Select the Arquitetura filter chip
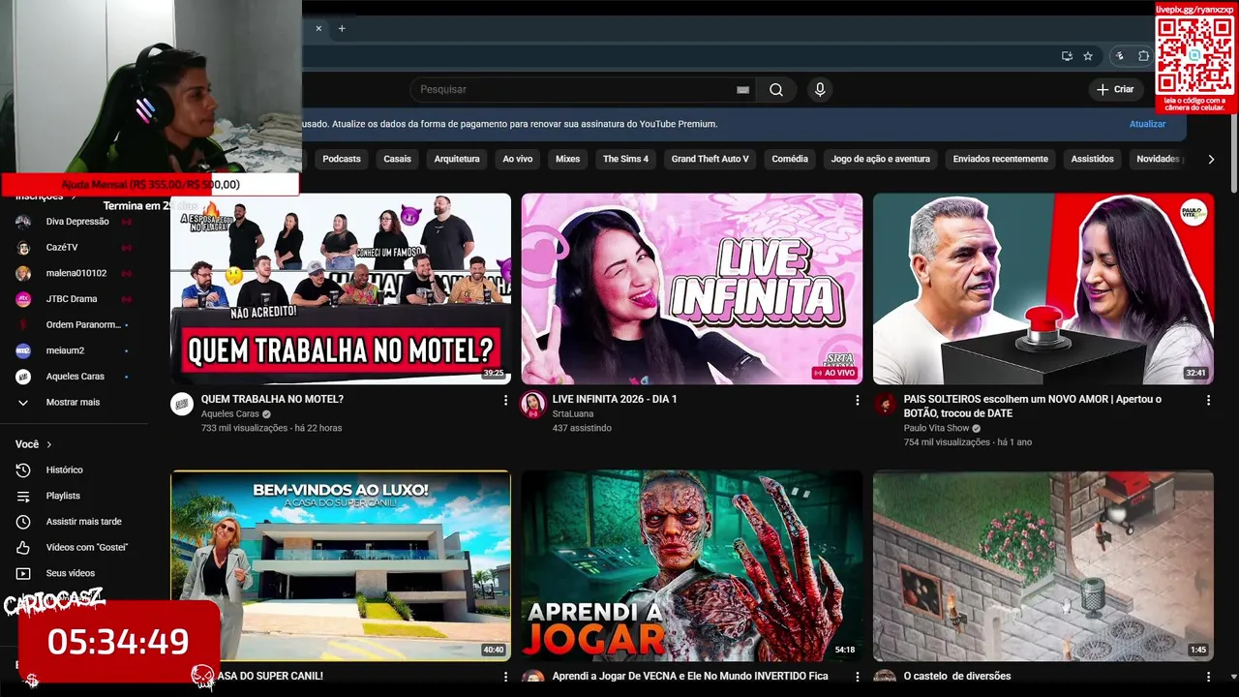Screen dimensions: 1239x697 pyautogui.click(x=457, y=159)
